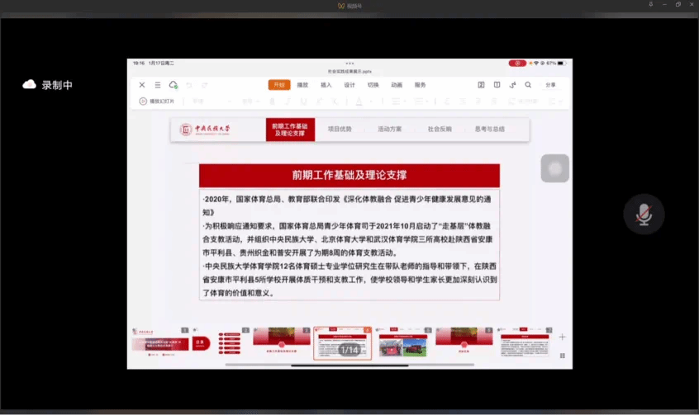Click the add new slide plus icon

pos(562,337)
